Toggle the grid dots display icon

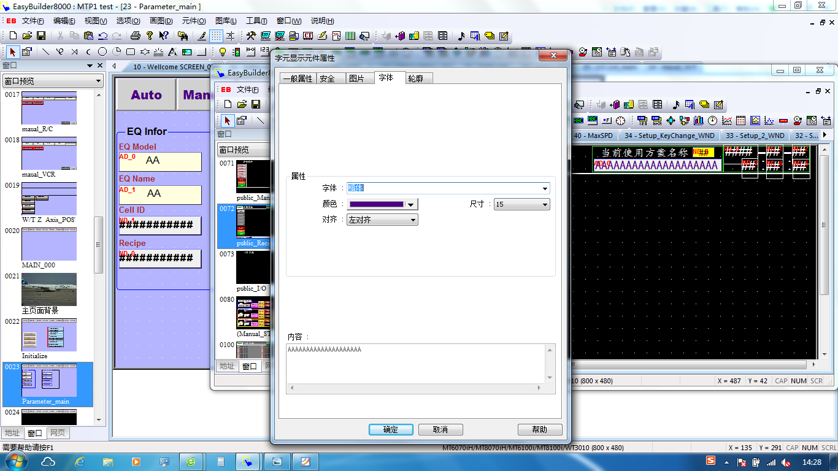click(216, 36)
